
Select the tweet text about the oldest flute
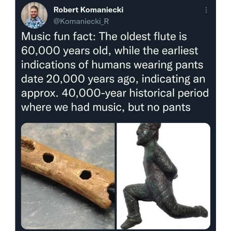tap(115, 72)
